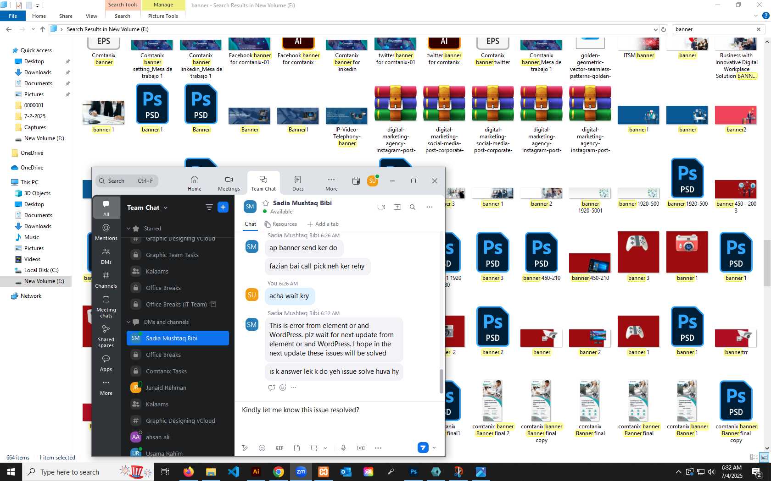Expand the screenshot options dropdown arrow
This screenshot has width=771, height=481.
tap(325, 448)
